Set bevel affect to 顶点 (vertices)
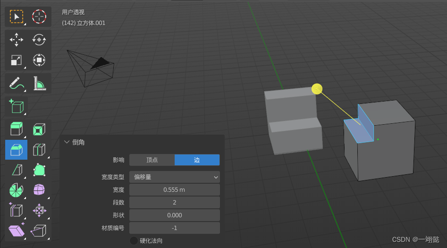The height and width of the screenshot is (248, 447). coord(152,160)
